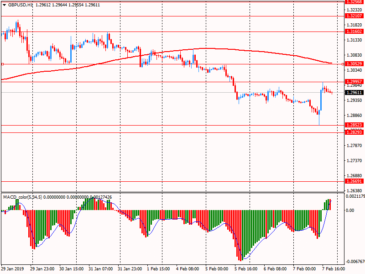This screenshot has width=365, height=274.
Task: Select the square handle on the 1.30529 line
Action: (2, 64)
